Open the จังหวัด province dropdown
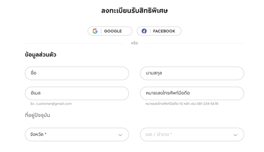Image resolution: width=264 pixels, height=152 pixels. (77, 134)
